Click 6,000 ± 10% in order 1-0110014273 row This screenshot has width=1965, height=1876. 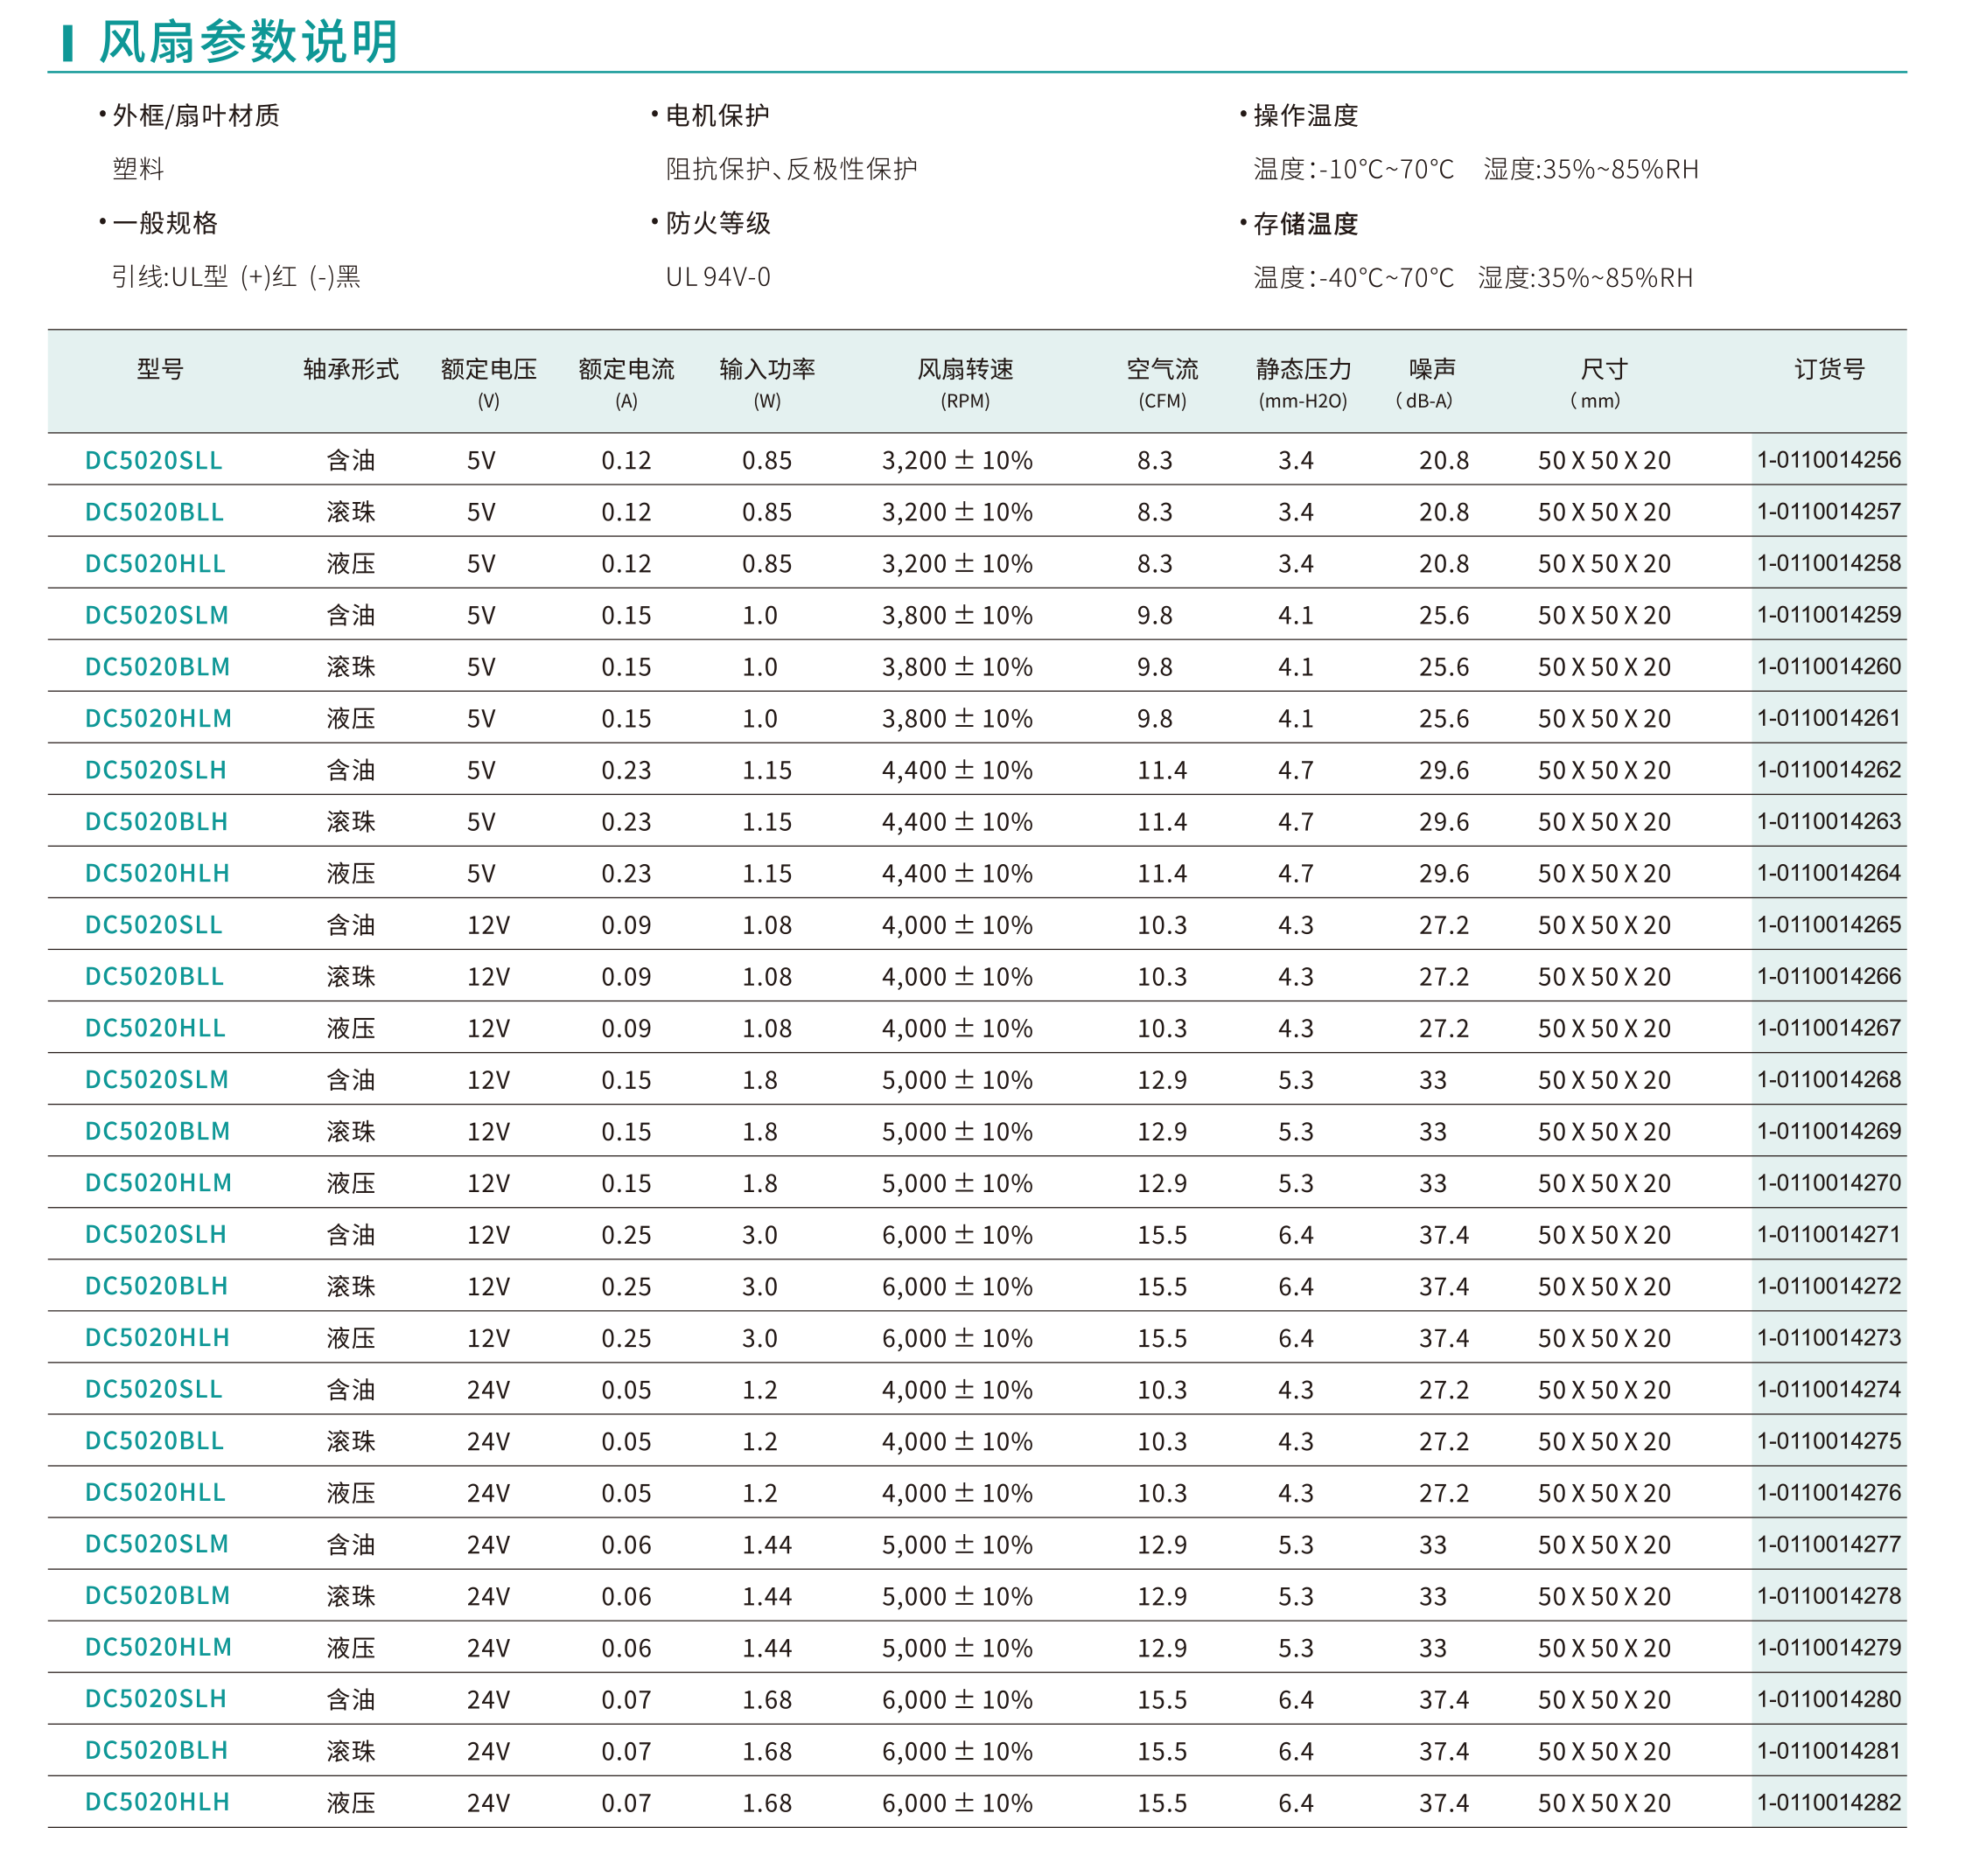pos(957,1338)
